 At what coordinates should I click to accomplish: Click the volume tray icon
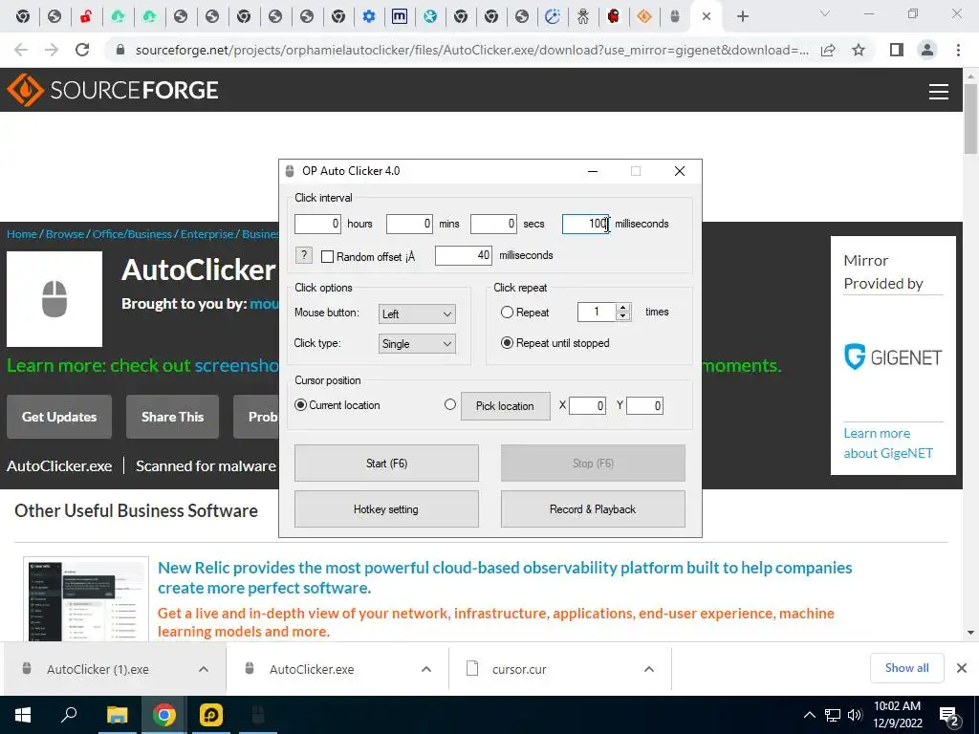coord(855,715)
